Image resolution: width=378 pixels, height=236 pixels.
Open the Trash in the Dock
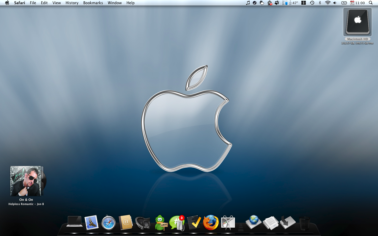tap(304, 223)
